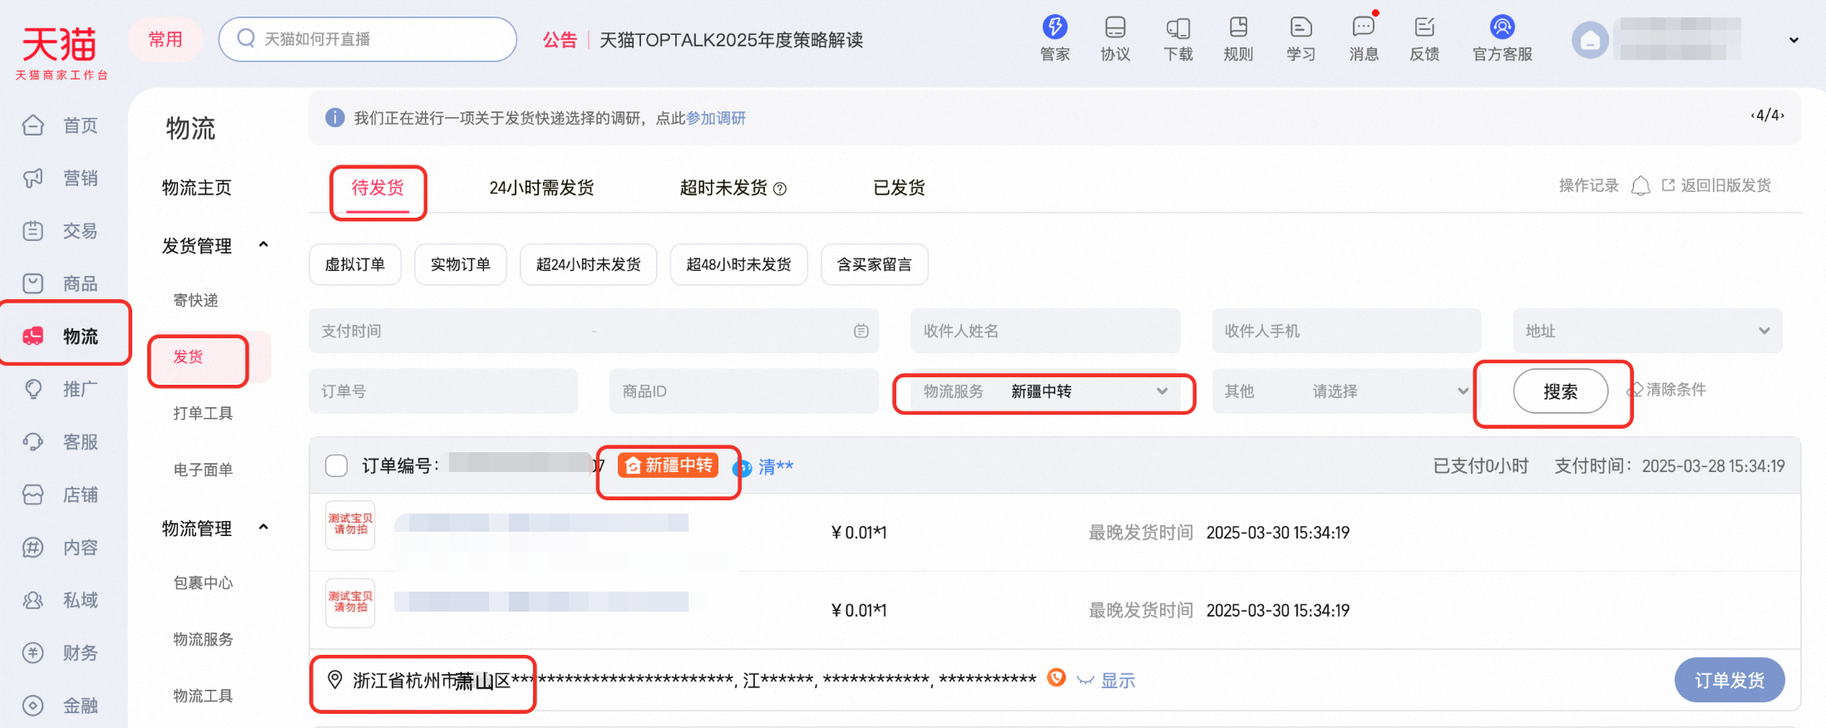1826x728 pixels.
Task: Open the 物流服务 新疆中转 dropdown
Action: tap(1046, 391)
